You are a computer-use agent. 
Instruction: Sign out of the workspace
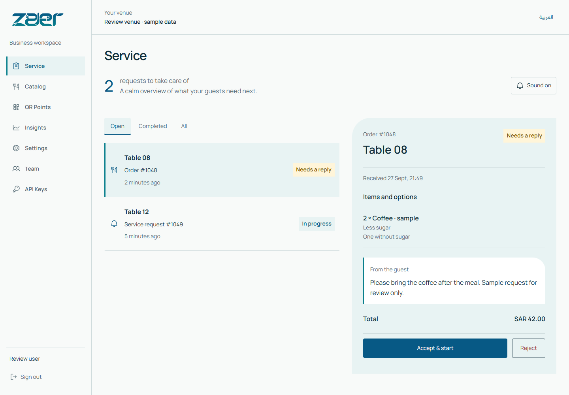(x=26, y=377)
